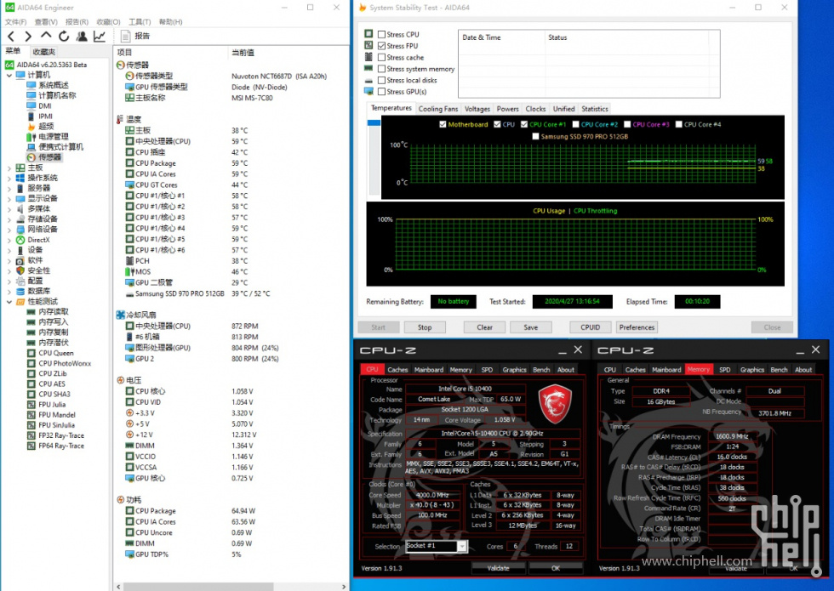Toggle the Samsung SSD 970 PRO graph checkbox
This screenshot has height=591, width=834.
coord(535,137)
